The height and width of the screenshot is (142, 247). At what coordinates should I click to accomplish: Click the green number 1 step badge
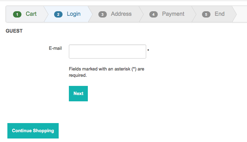pyautogui.click(x=17, y=14)
